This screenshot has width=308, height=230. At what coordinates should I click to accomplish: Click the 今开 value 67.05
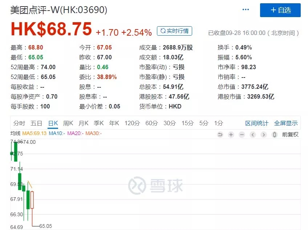coord(104,47)
